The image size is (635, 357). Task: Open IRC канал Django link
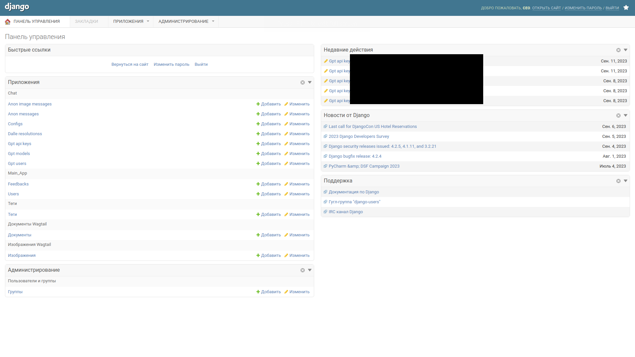coord(346,212)
